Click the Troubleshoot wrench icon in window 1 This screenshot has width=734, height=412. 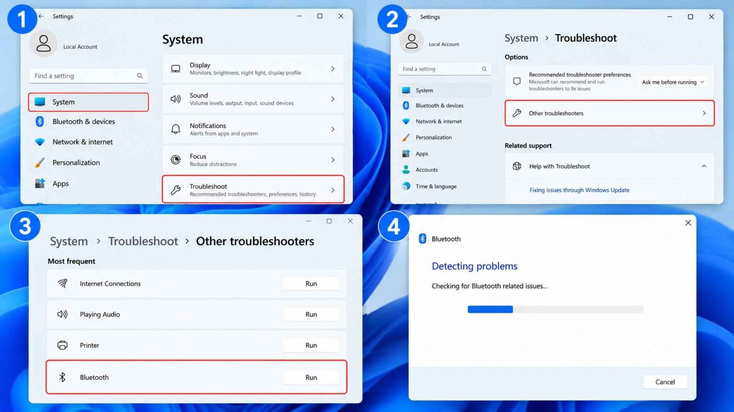[x=176, y=190]
